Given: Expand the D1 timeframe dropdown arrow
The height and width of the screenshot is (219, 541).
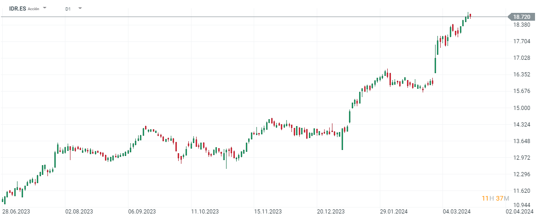Looking at the screenshot, I should (80, 8).
